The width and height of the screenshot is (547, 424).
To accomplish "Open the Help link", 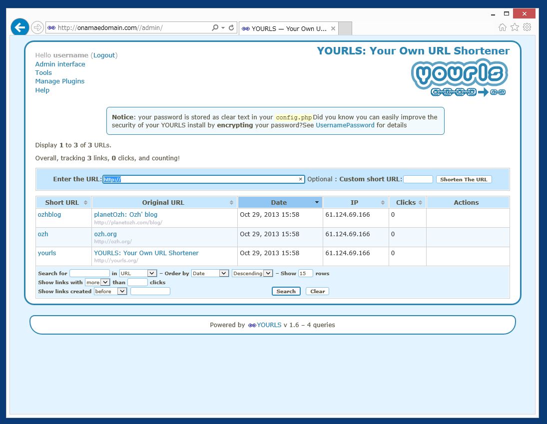I will 42,90.
